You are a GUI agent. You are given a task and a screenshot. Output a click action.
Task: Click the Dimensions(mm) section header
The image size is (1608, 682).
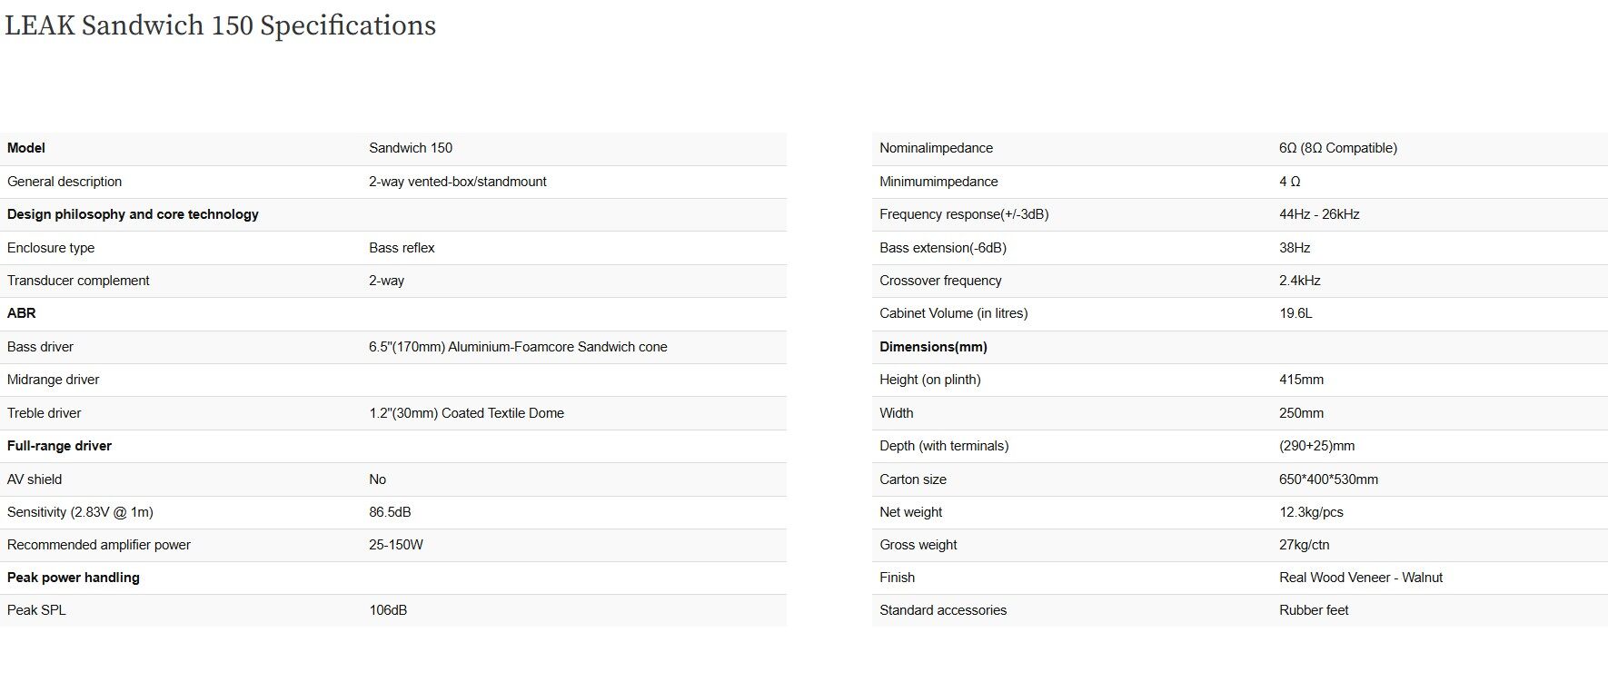933,347
